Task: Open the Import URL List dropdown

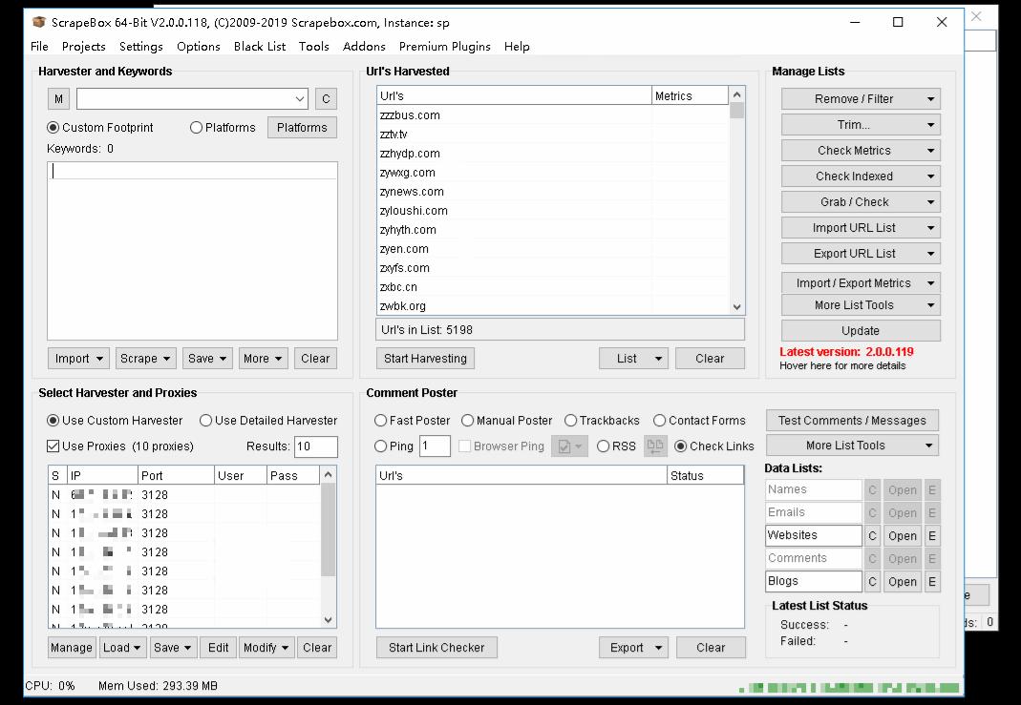Action: 861,228
